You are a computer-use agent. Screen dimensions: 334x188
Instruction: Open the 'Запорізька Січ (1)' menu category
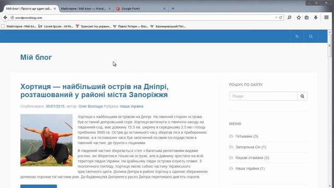pos(250,147)
